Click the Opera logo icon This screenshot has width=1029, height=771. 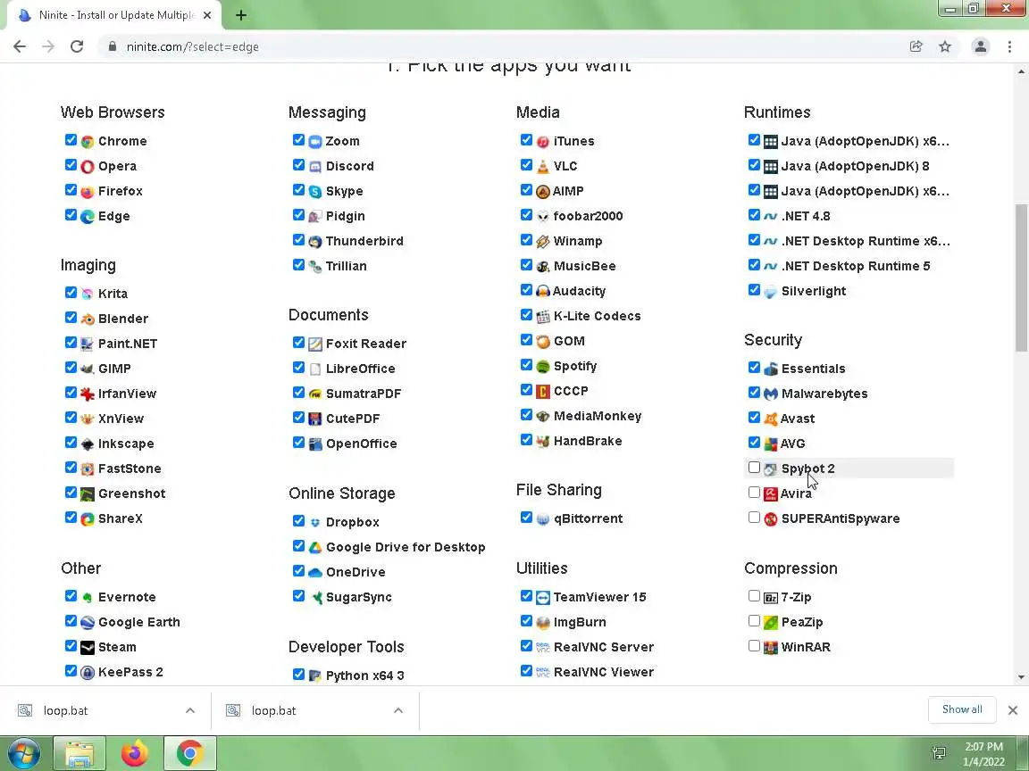(88, 167)
